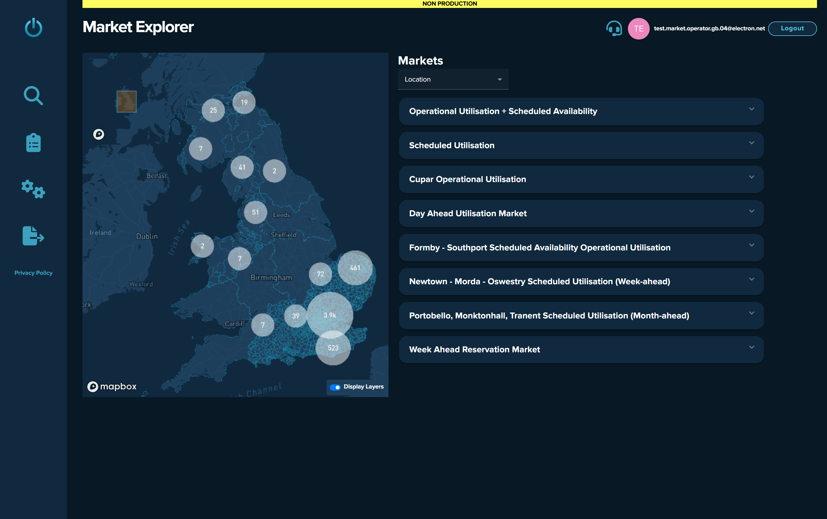Expand Operational Utilisation + Scheduled Availability chevron
The height and width of the screenshot is (519, 827).
752,109
